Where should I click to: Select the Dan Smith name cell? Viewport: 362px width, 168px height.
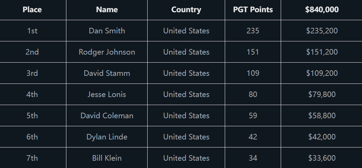point(107,31)
